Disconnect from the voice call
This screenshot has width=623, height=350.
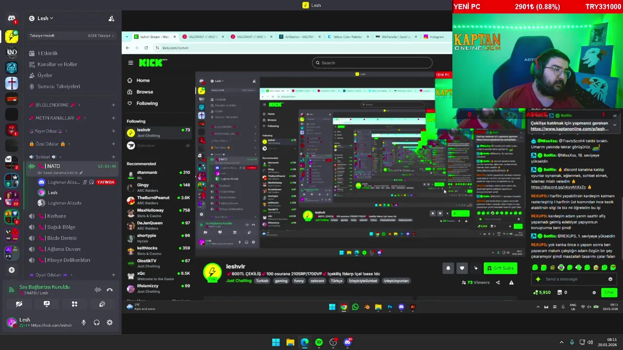point(110,290)
